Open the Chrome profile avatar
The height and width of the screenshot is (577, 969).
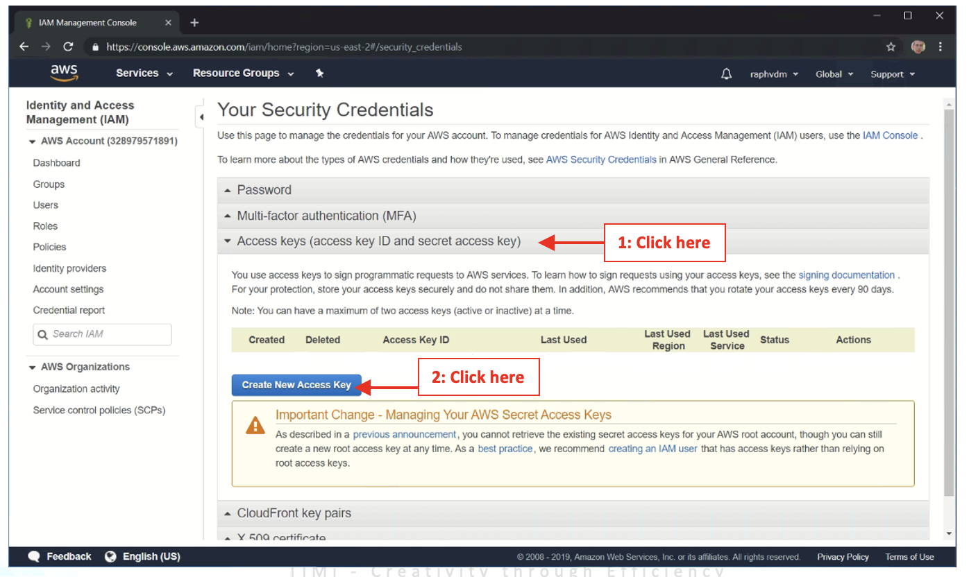(x=918, y=47)
